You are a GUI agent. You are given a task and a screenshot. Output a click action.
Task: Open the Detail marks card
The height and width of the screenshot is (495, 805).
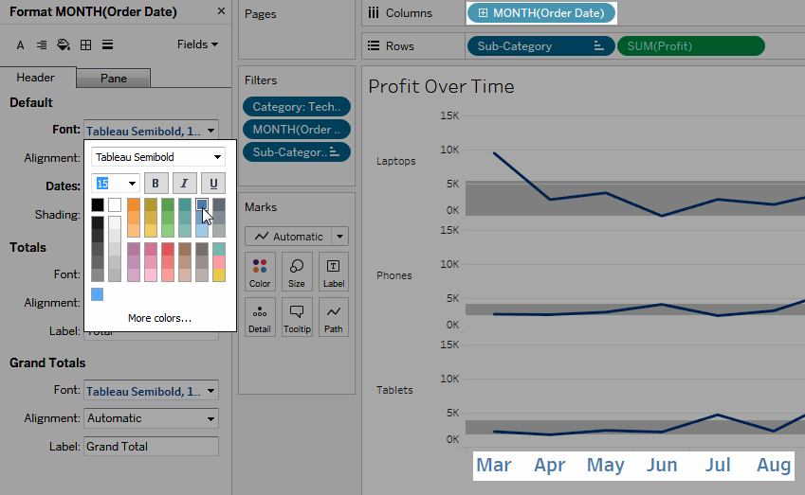click(260, 317)
